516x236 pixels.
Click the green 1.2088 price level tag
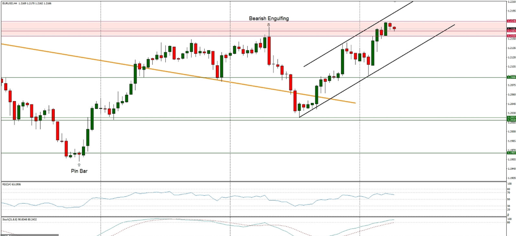tap(511, 77)
